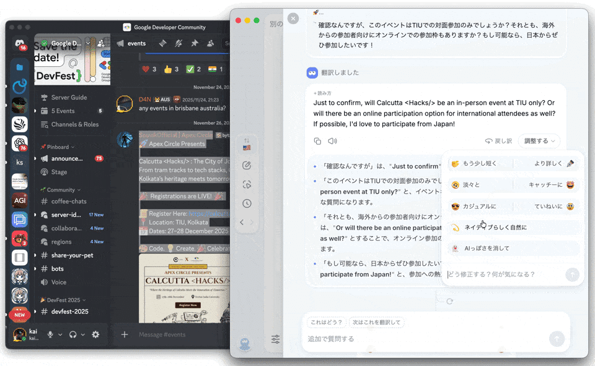Image resolution: width=595 pixels, height=366 pixels.
Task: Open the 調整する dropdown
Action: (x=539, y=141)
